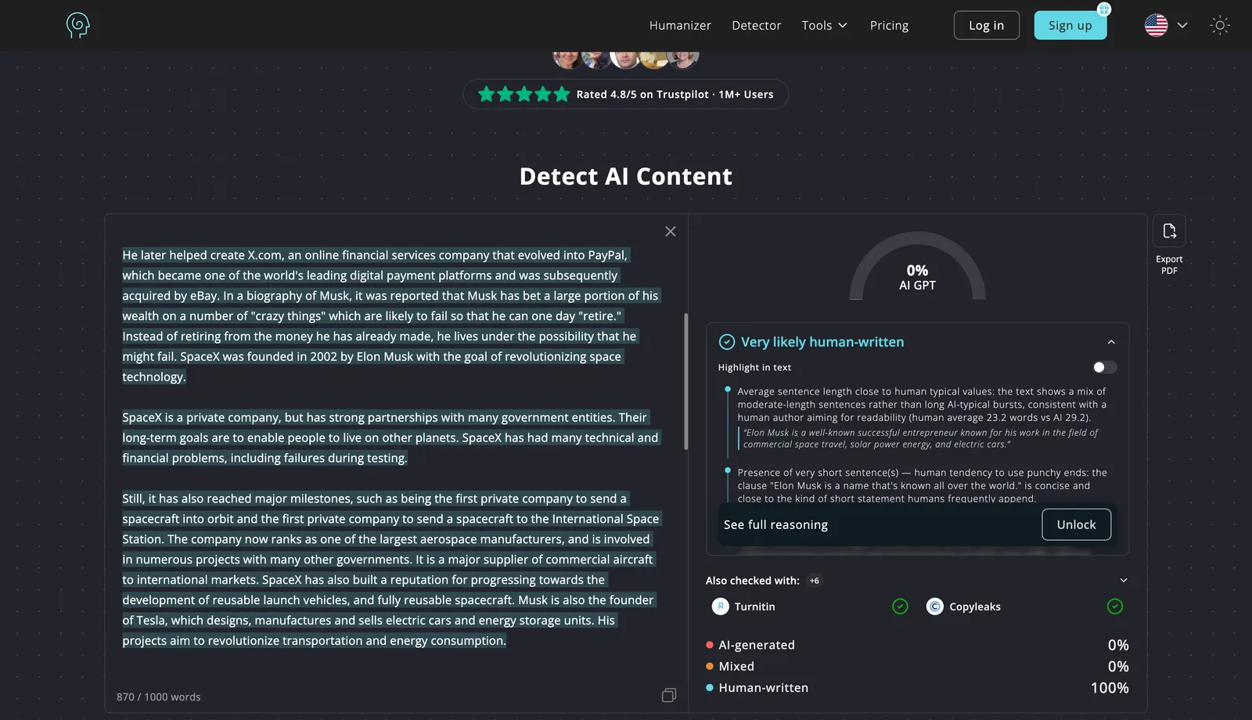
Task: Click the Human-written 100% value
Action: click(x=1110, y=688)
